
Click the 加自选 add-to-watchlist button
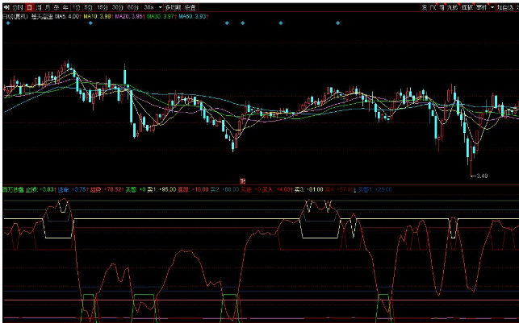505,7
